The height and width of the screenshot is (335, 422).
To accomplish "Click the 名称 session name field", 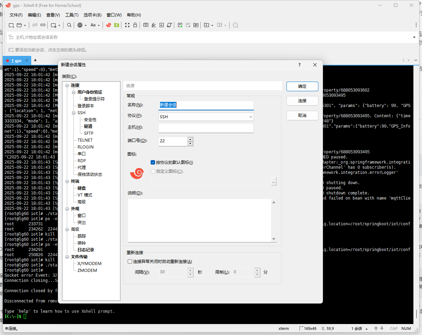I will pyautogui.click(x=206, y=105).
